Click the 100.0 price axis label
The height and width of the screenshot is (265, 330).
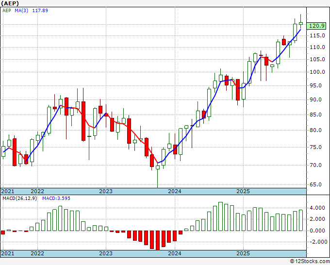[317, 72]
